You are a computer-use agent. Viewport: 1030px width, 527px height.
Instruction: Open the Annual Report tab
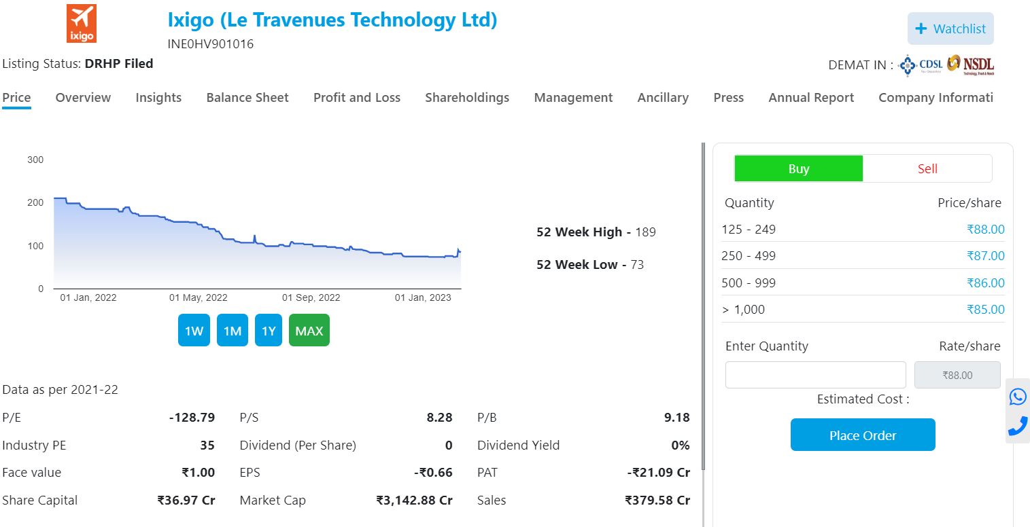[x=811, y=98]
